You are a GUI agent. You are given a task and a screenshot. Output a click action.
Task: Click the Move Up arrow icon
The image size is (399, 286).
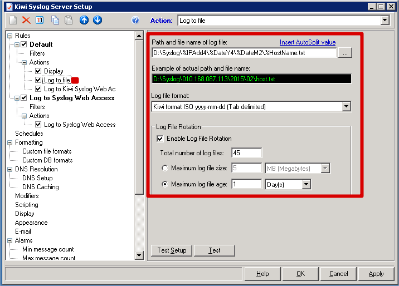84,20
